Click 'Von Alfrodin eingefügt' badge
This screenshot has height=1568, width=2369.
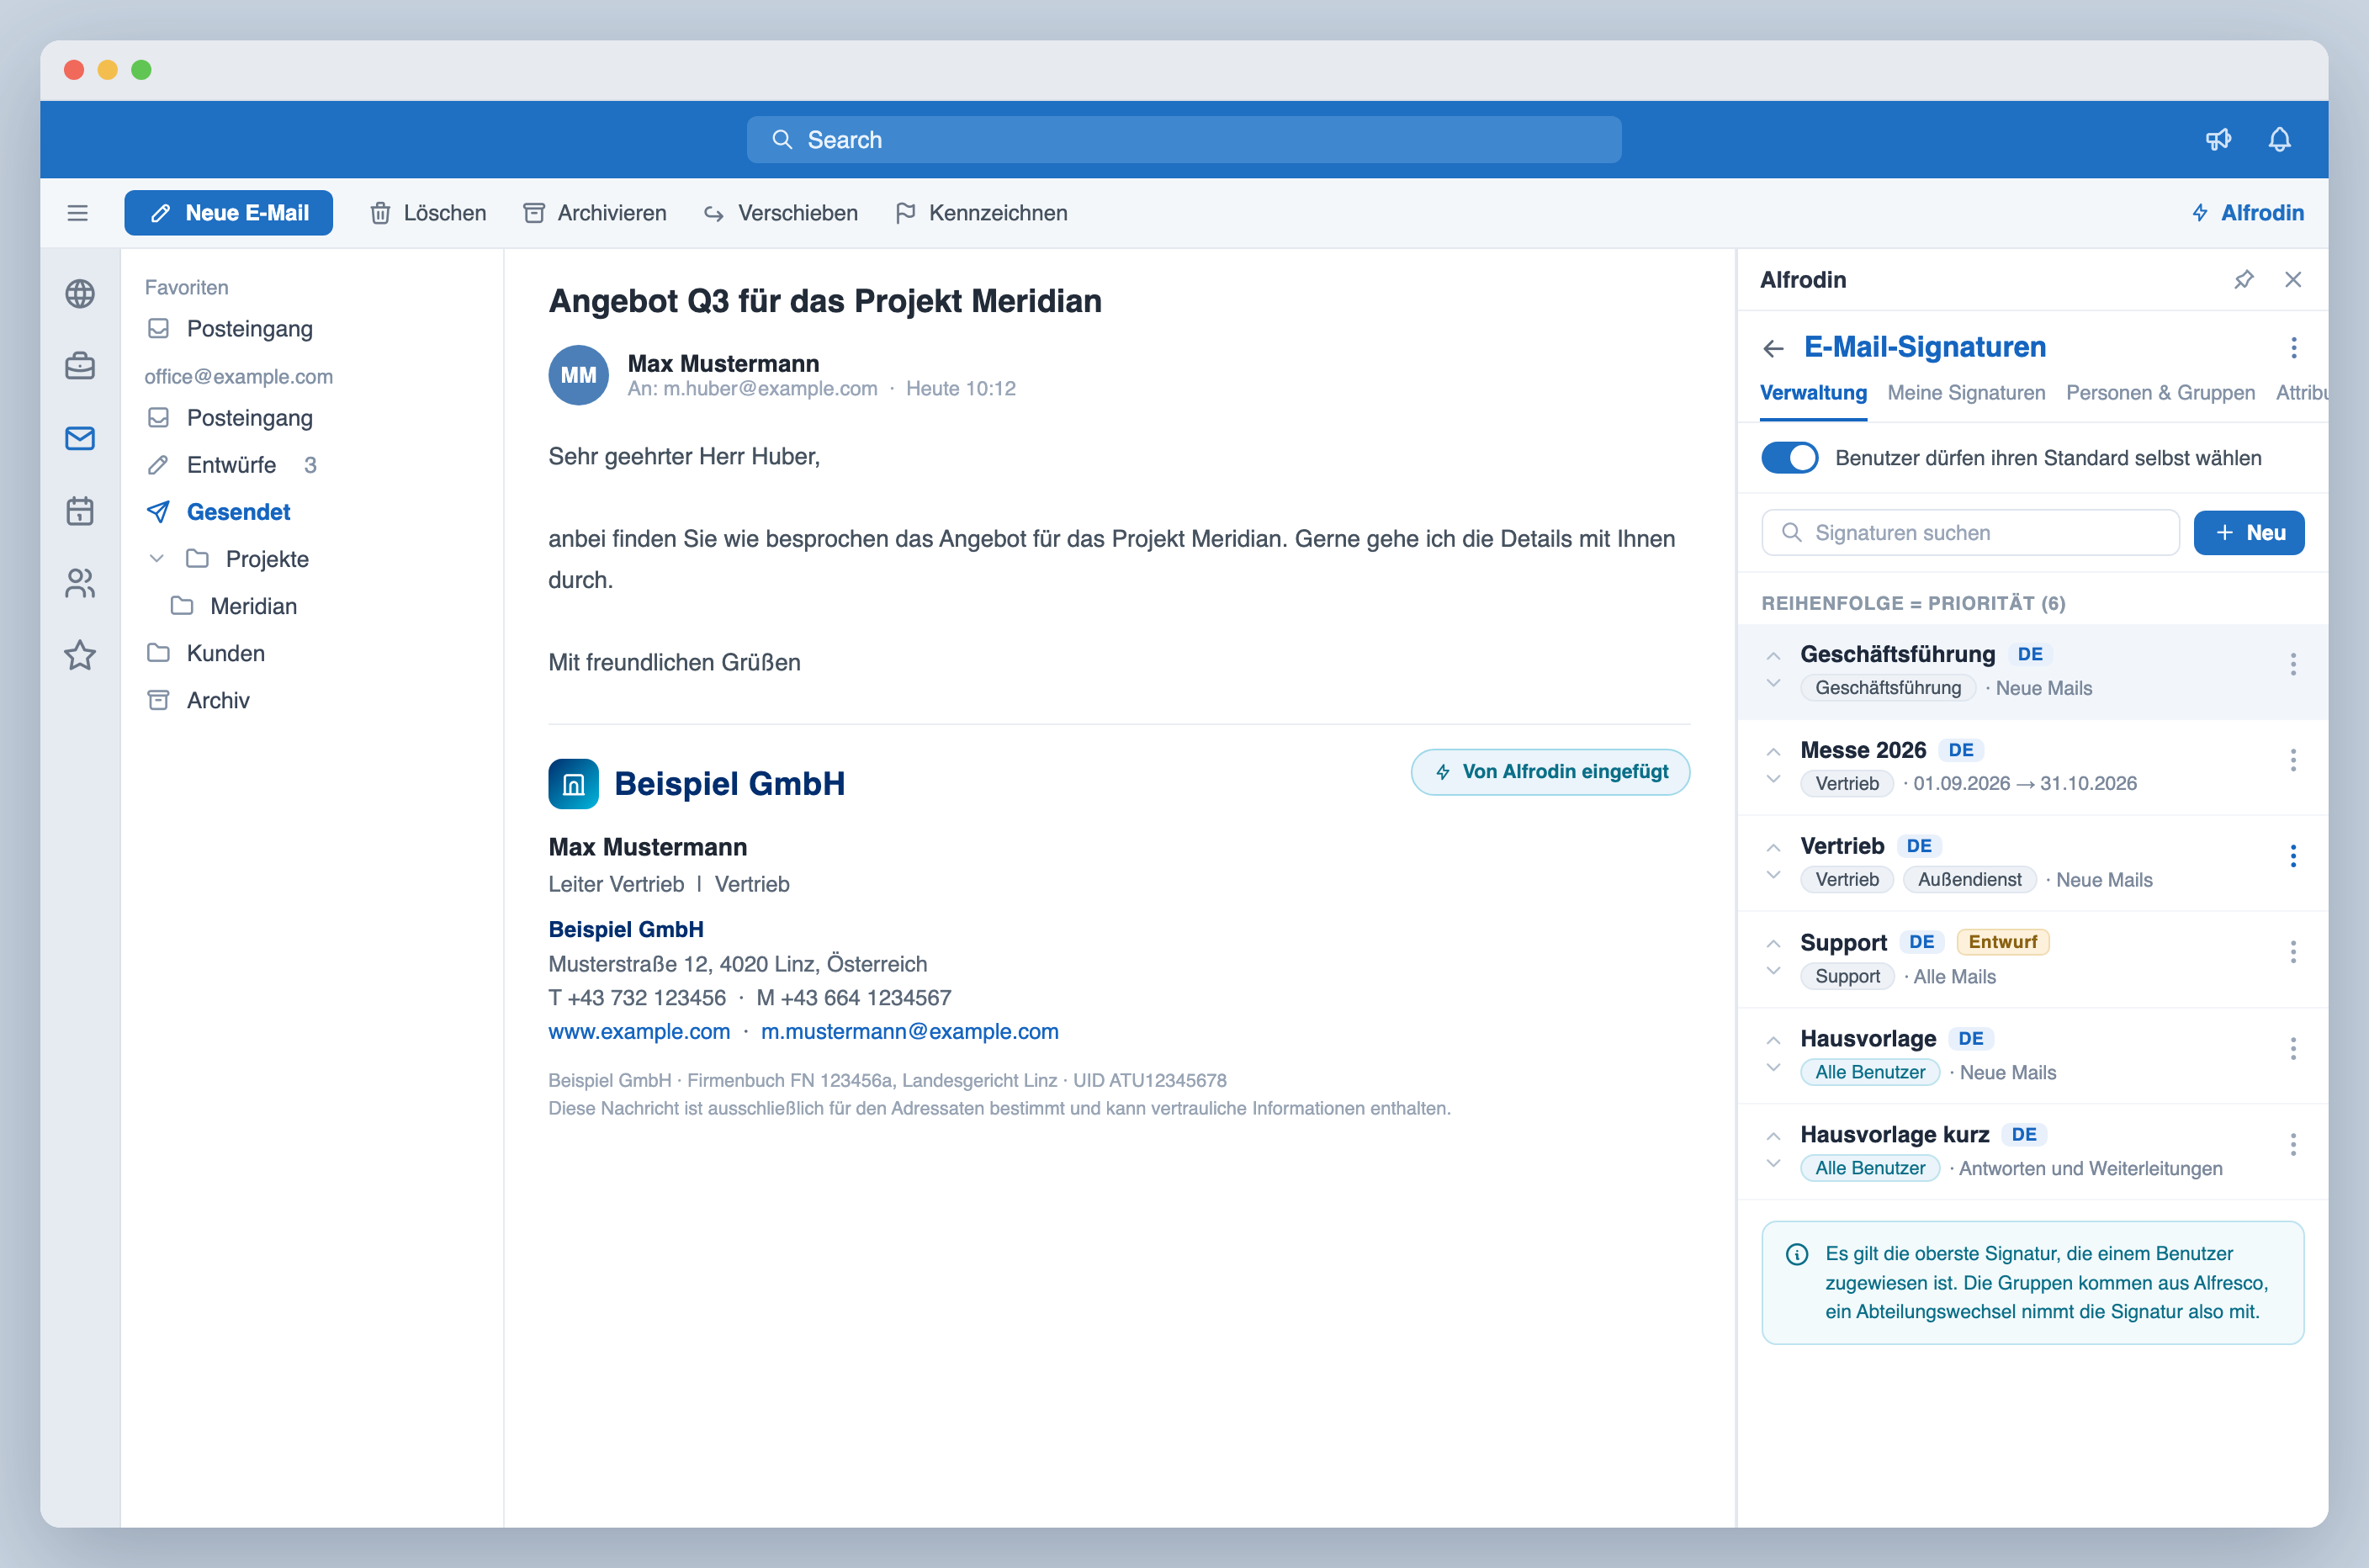point(1550,772)
